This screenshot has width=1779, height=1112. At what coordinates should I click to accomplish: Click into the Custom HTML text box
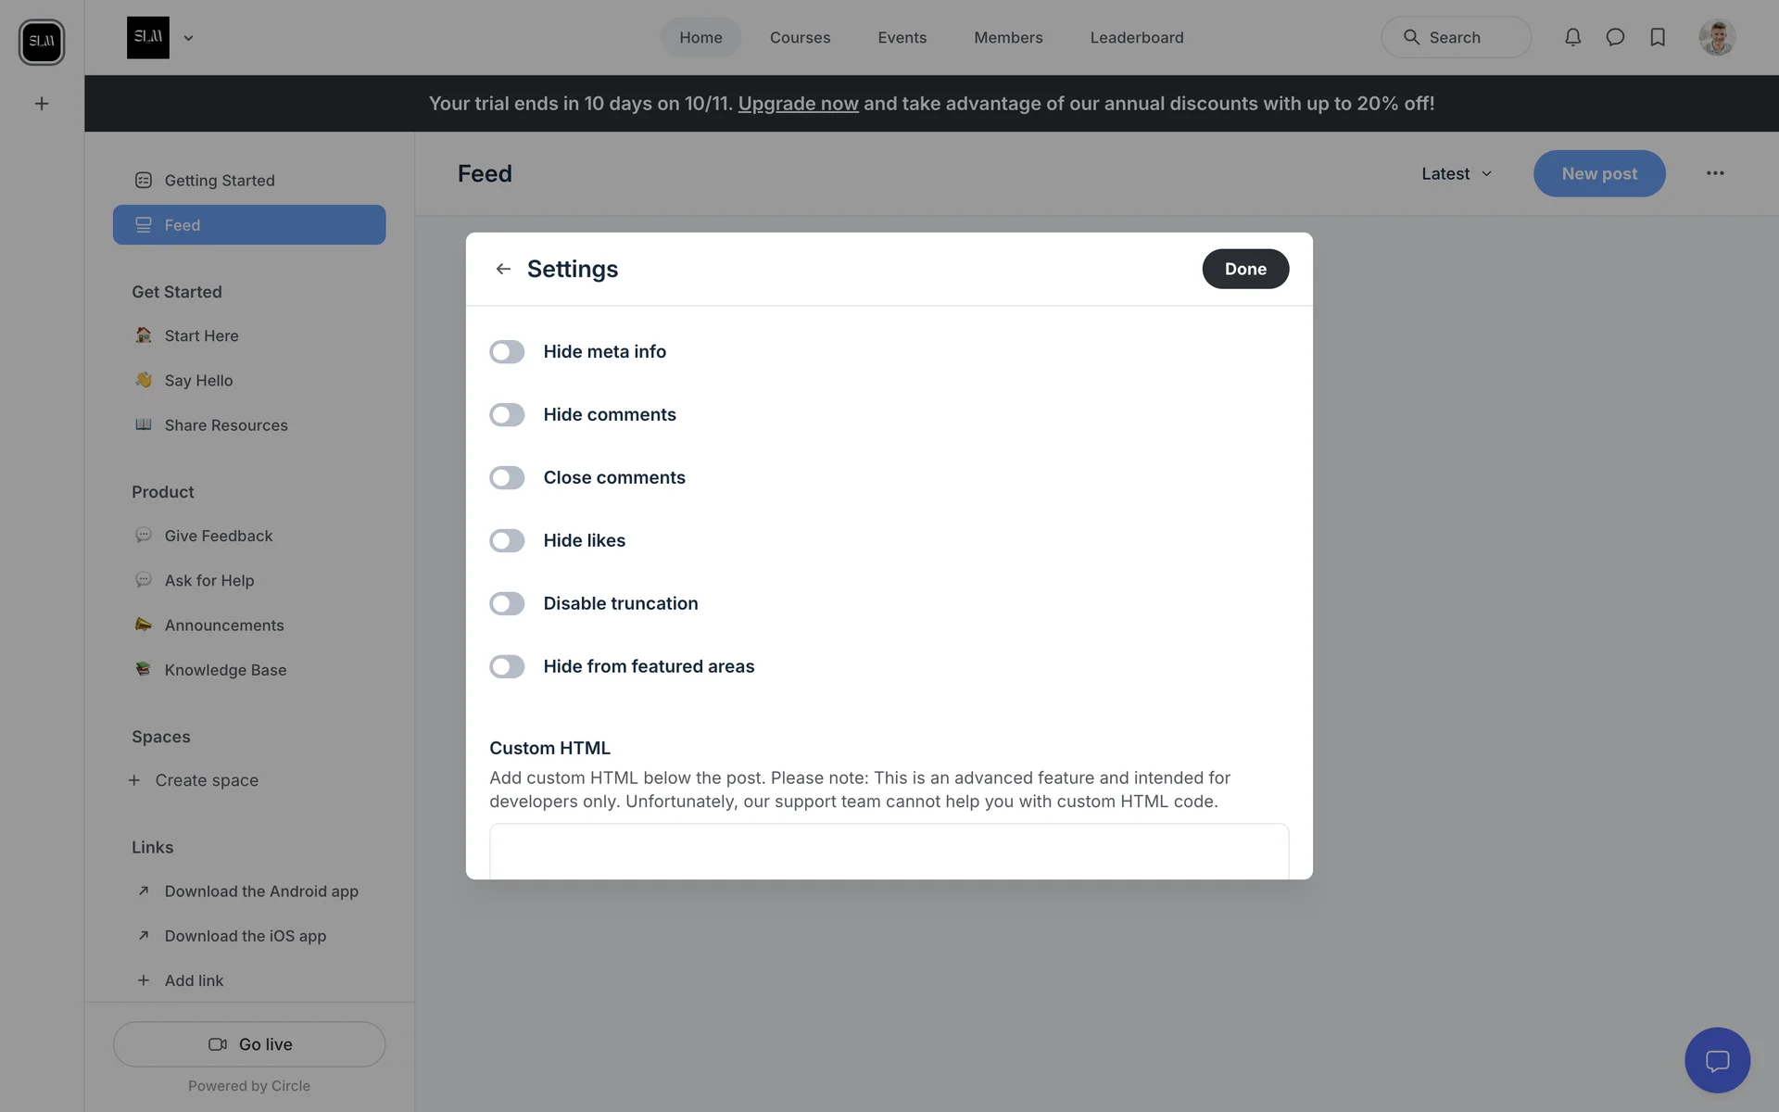pyautogui.click(x=889, y=851)
